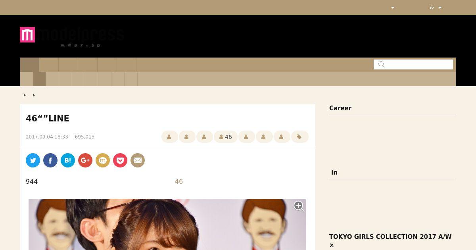
Task: Expand the top-bar dropdown beside the & label
Action: click(440, 8)
